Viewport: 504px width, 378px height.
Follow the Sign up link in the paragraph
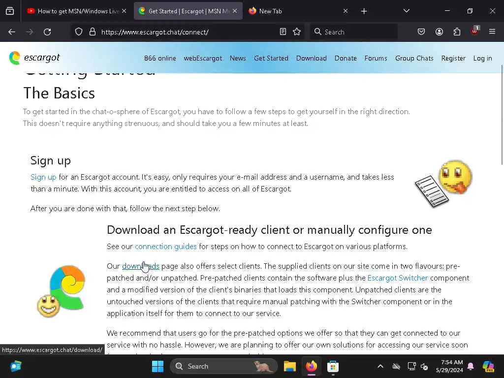(x=43, y=177)
